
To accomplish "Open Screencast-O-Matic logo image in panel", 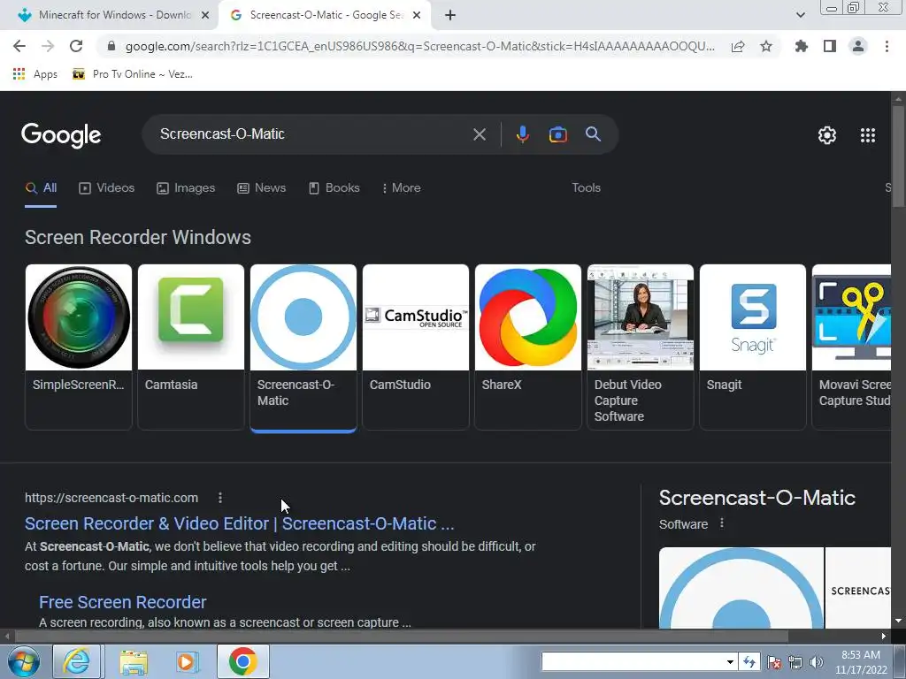I will [x=741, y=588].
